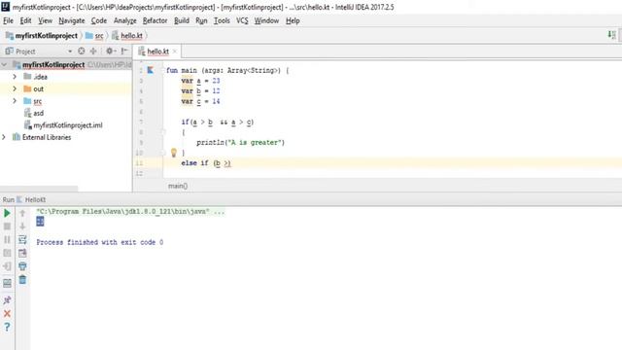Click the java command line in console

click(x=130, y=212)
